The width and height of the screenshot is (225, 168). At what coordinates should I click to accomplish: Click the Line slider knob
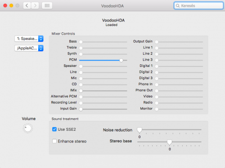tap(81, 72)
